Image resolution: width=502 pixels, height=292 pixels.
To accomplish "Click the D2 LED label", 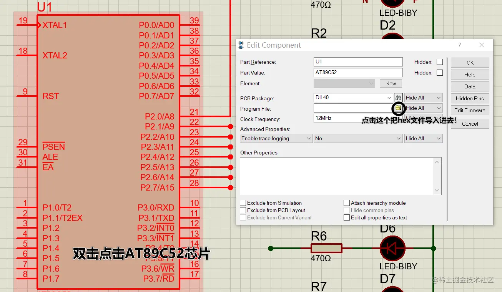I will pyautogui.click(x=387, y=25).
